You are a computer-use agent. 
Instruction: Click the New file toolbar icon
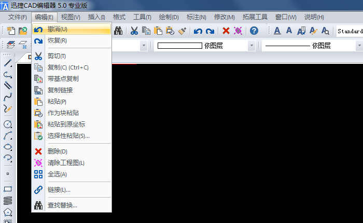click(x=11, y=31)
